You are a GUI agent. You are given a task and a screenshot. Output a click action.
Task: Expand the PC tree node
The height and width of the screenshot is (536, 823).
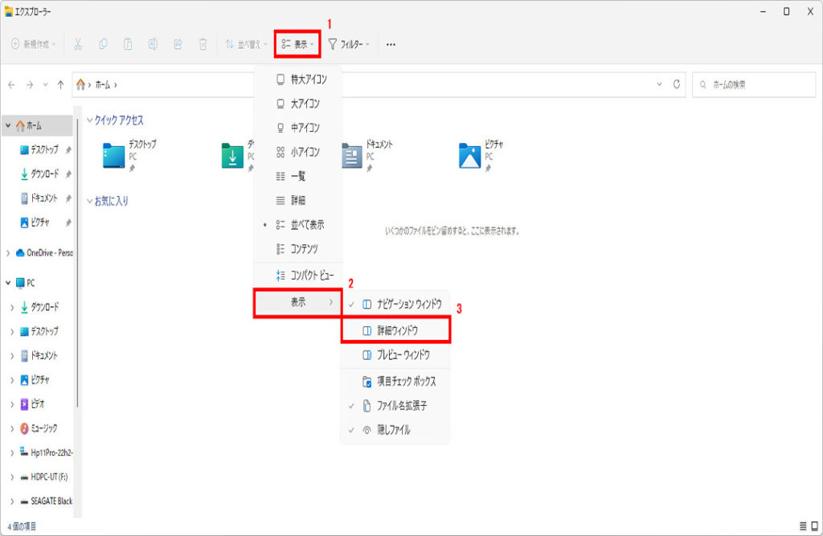(9, 283)
